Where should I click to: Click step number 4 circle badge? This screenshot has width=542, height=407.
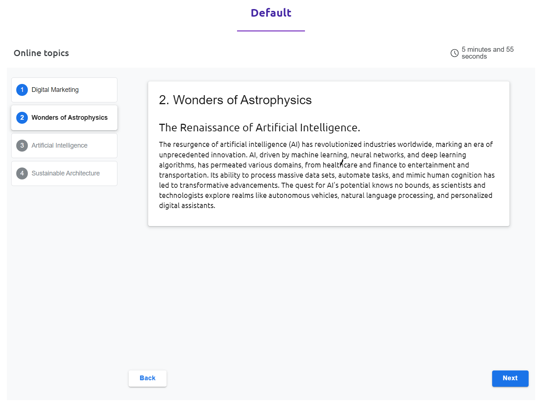click(x=22, y=173)
